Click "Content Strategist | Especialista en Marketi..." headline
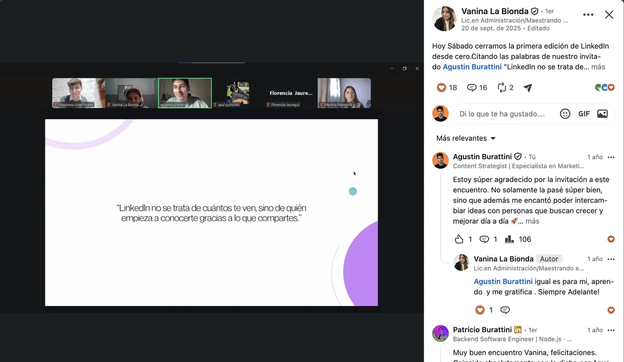This screenshot has width=624, height=362. [519, 166]
